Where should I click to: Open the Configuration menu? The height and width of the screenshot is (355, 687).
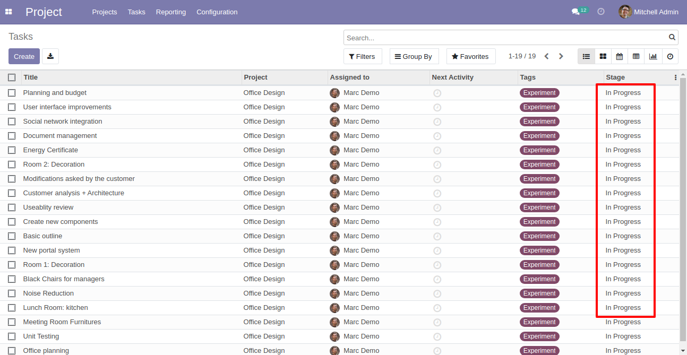217,12
